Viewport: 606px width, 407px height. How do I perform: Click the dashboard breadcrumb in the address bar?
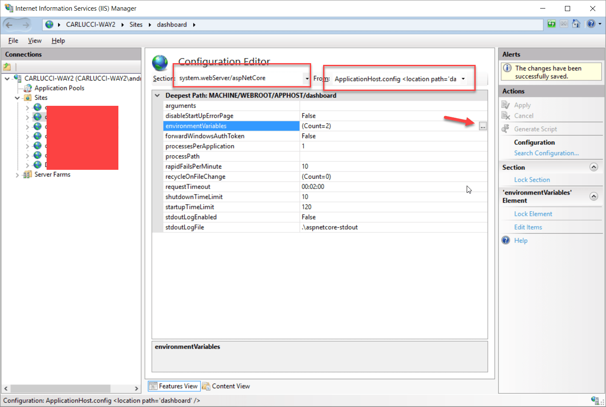click(172, 25)
